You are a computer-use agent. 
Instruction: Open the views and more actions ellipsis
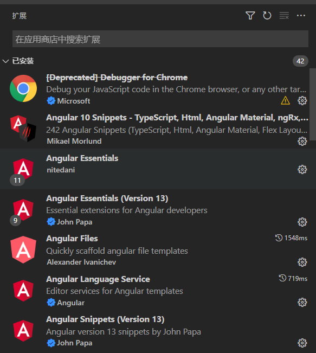pos(301,16)
